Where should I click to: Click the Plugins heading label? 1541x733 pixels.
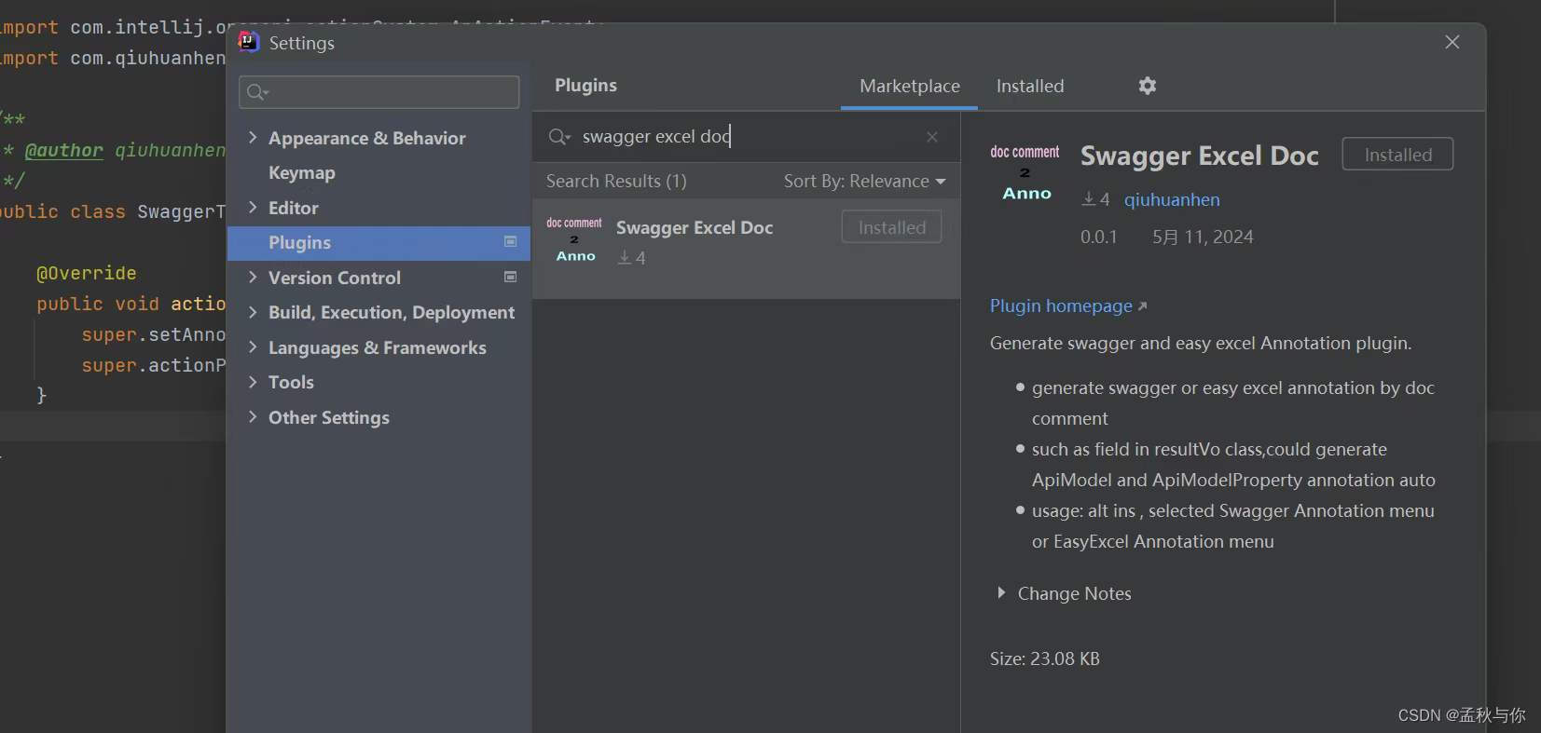pos(585,85)
